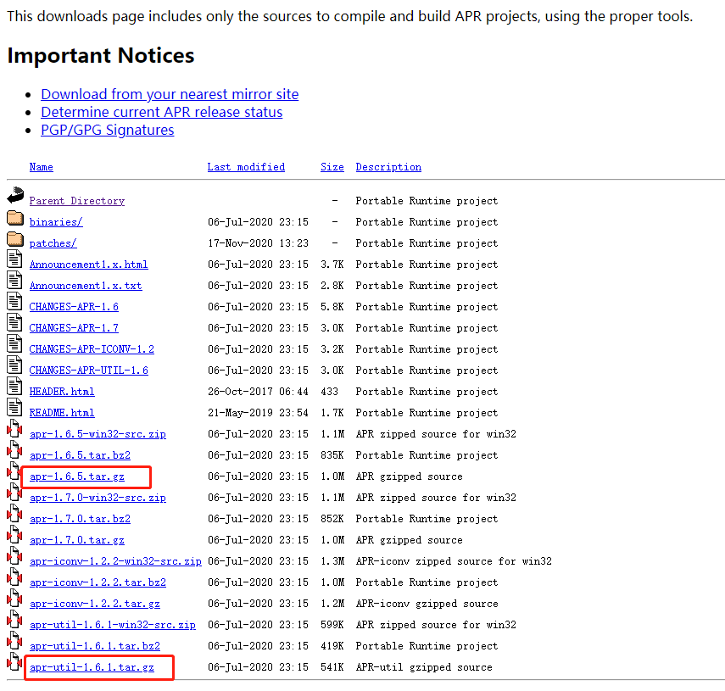Sort files by the Size column
The image size is (725, 691).
[x=332, y=166]
